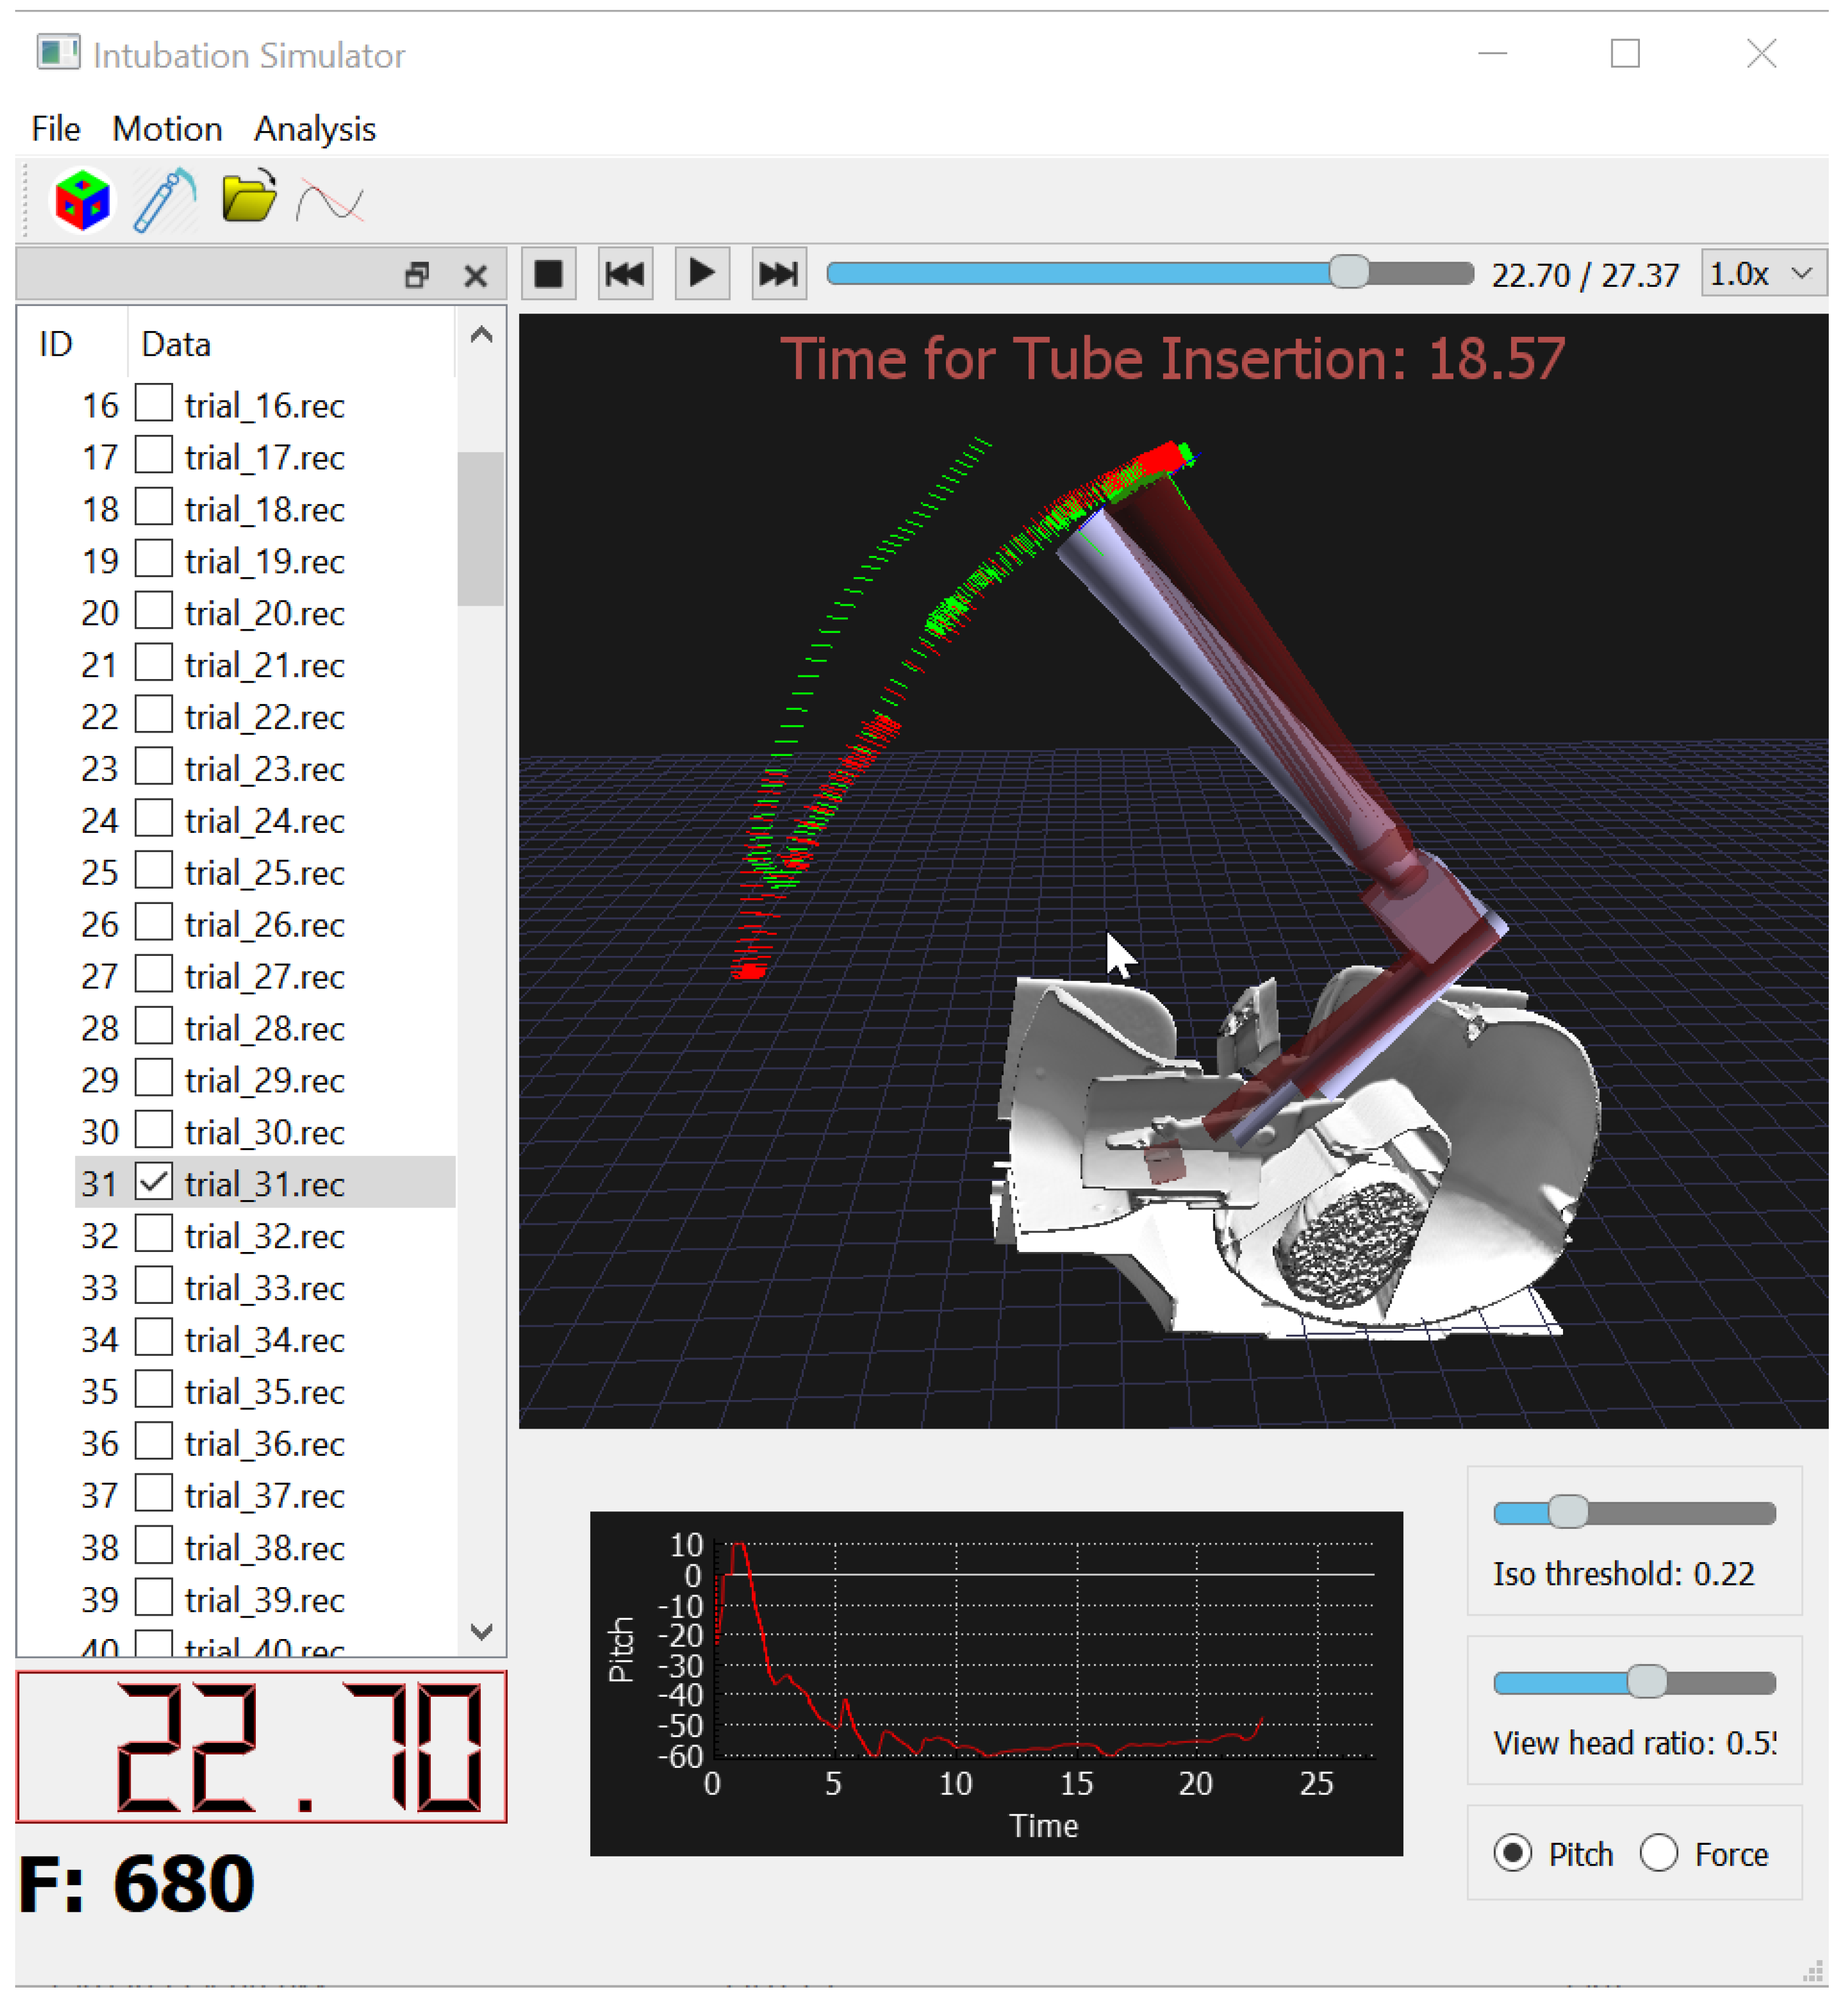Float the trial list dock panel
This screenshot has width=1848, height=2001.
(x=417, y=275)
